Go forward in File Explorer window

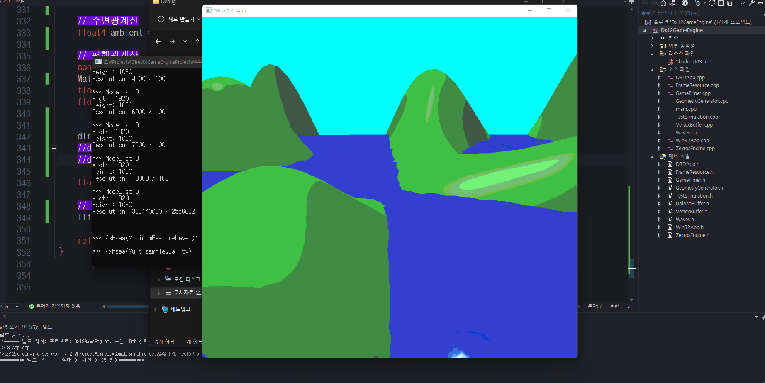173,41
